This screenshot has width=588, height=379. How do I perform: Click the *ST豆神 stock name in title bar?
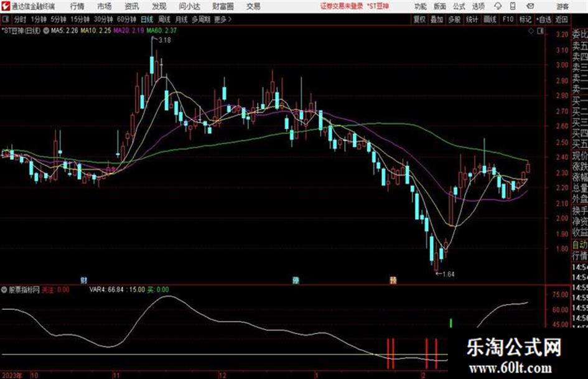[378, 6]
